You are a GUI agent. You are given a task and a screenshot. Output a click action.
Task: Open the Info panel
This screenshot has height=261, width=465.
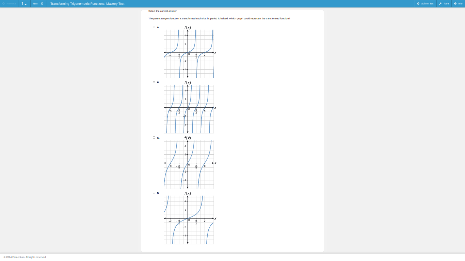(x=458, y=4)
